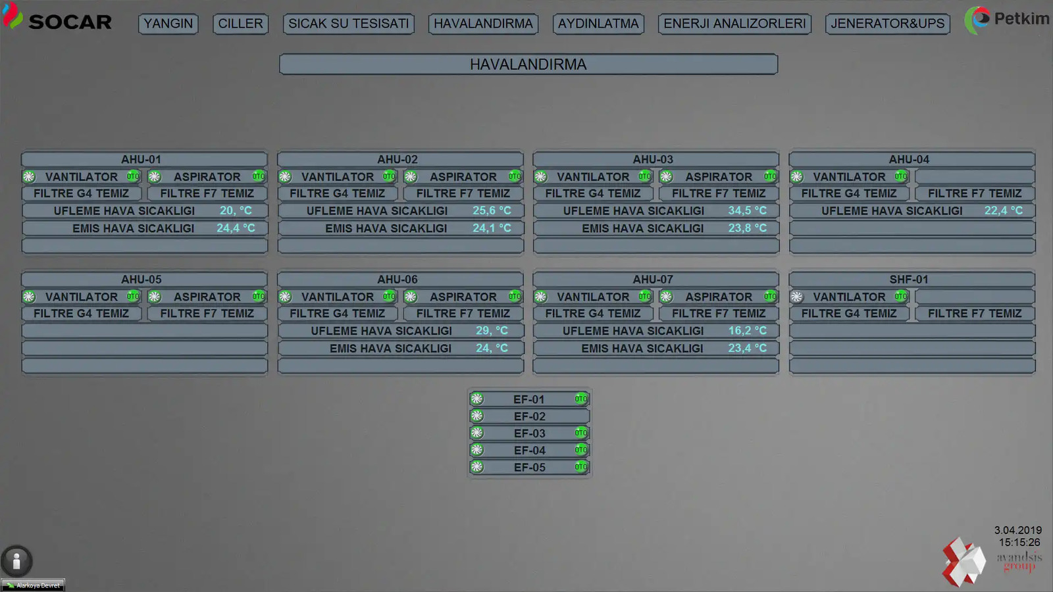Go to the JENERATOR&UPS page
The image size is (1053, 592).
pyautogui.click(x=887, y=24)
